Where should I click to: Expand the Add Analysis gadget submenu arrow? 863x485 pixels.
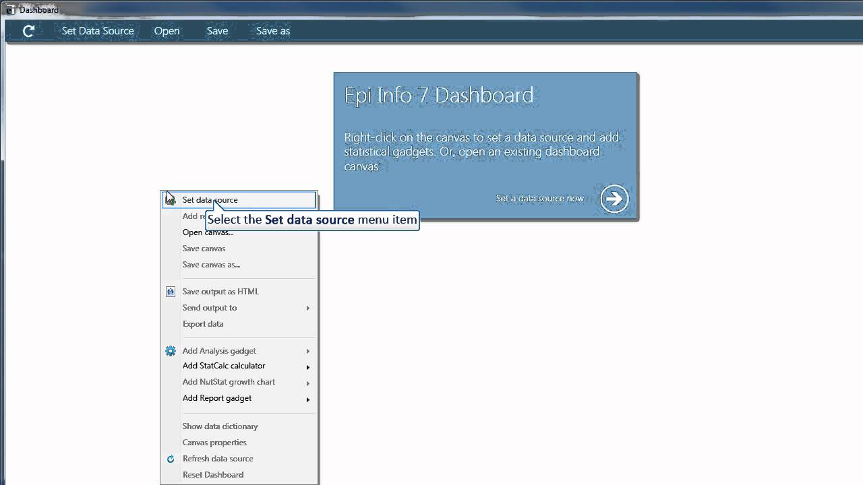click(x=308, y=351)
